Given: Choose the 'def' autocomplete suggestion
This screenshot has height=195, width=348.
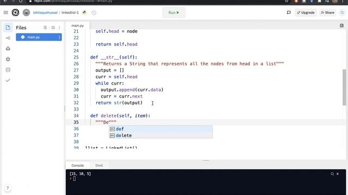Looking at the screenshot, I should 160,129.
